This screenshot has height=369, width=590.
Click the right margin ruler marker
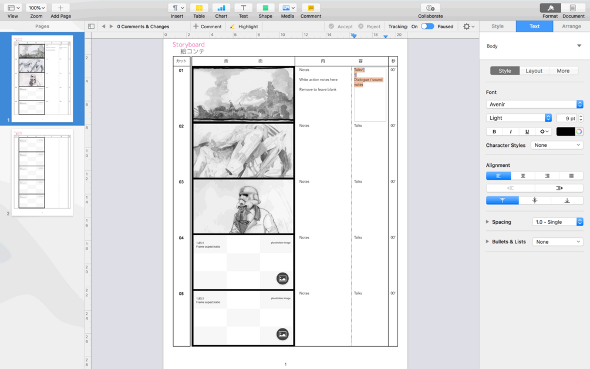click(x=386, y=36)
